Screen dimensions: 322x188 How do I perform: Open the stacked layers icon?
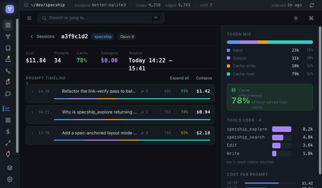coord(10,168)
